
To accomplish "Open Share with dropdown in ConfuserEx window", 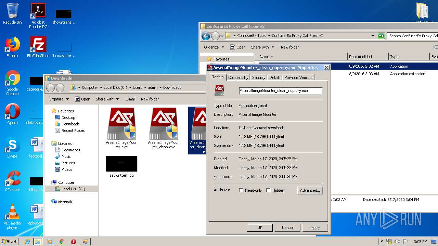I will (262, 47).
